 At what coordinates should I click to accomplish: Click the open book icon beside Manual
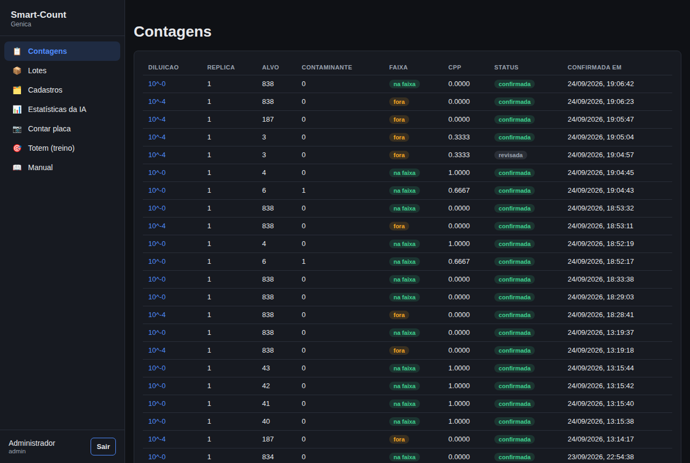pos(17,167)
